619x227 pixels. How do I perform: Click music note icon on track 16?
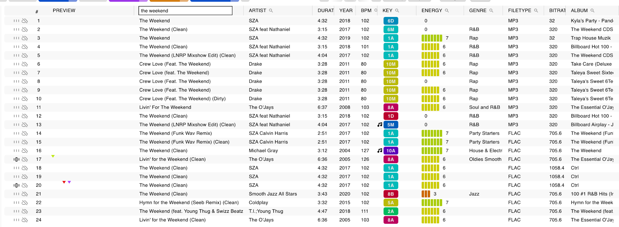[380, 151]
